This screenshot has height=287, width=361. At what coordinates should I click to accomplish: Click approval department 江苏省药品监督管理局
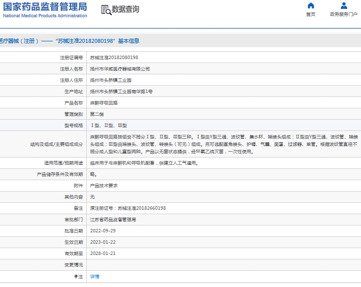113,220
